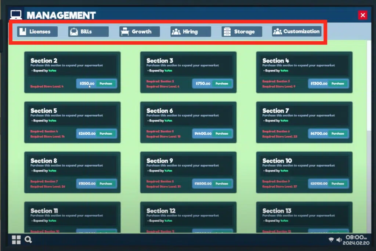Viewport: 376px width, 251px height.
Task: Purchase Section 2 for $350
Action: 106,84
